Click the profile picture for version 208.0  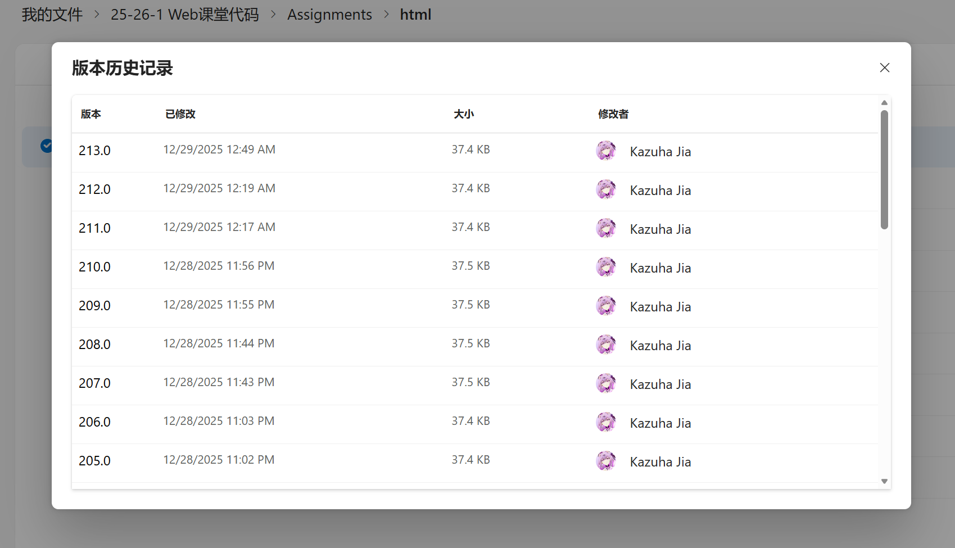pos(606,345)
